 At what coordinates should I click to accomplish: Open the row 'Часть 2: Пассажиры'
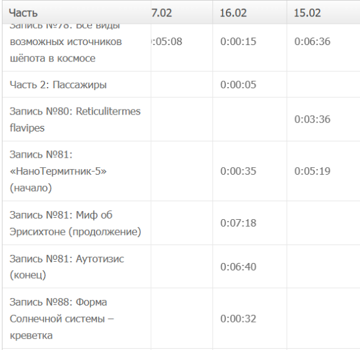click(58, 85)
